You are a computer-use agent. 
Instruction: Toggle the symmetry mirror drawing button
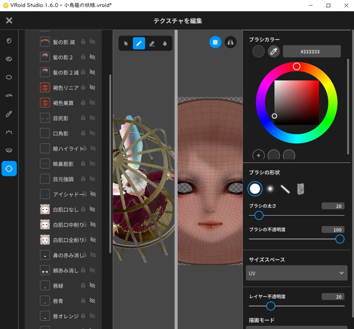click(231, 42)
